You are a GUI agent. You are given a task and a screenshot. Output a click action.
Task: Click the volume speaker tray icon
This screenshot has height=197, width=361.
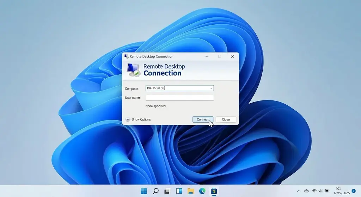[320, 191]
